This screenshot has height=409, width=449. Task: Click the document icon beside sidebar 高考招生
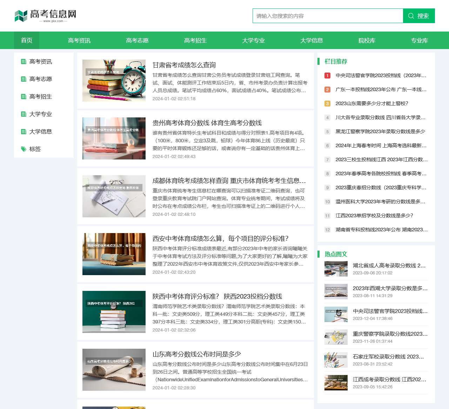(24, 97)
